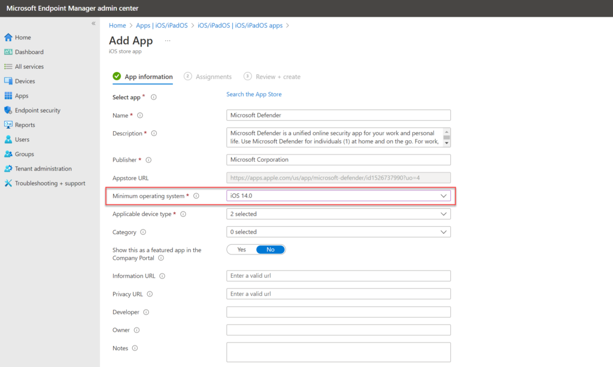
Task: Click the Groups icon in sidebar
Action: tap(8, 154)
